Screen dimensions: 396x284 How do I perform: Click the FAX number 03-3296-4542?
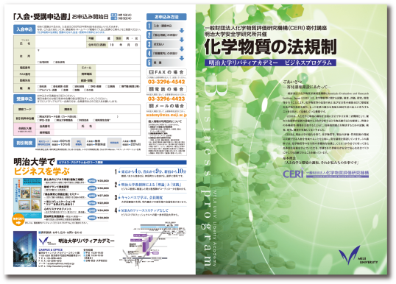[x=166, y=82]
